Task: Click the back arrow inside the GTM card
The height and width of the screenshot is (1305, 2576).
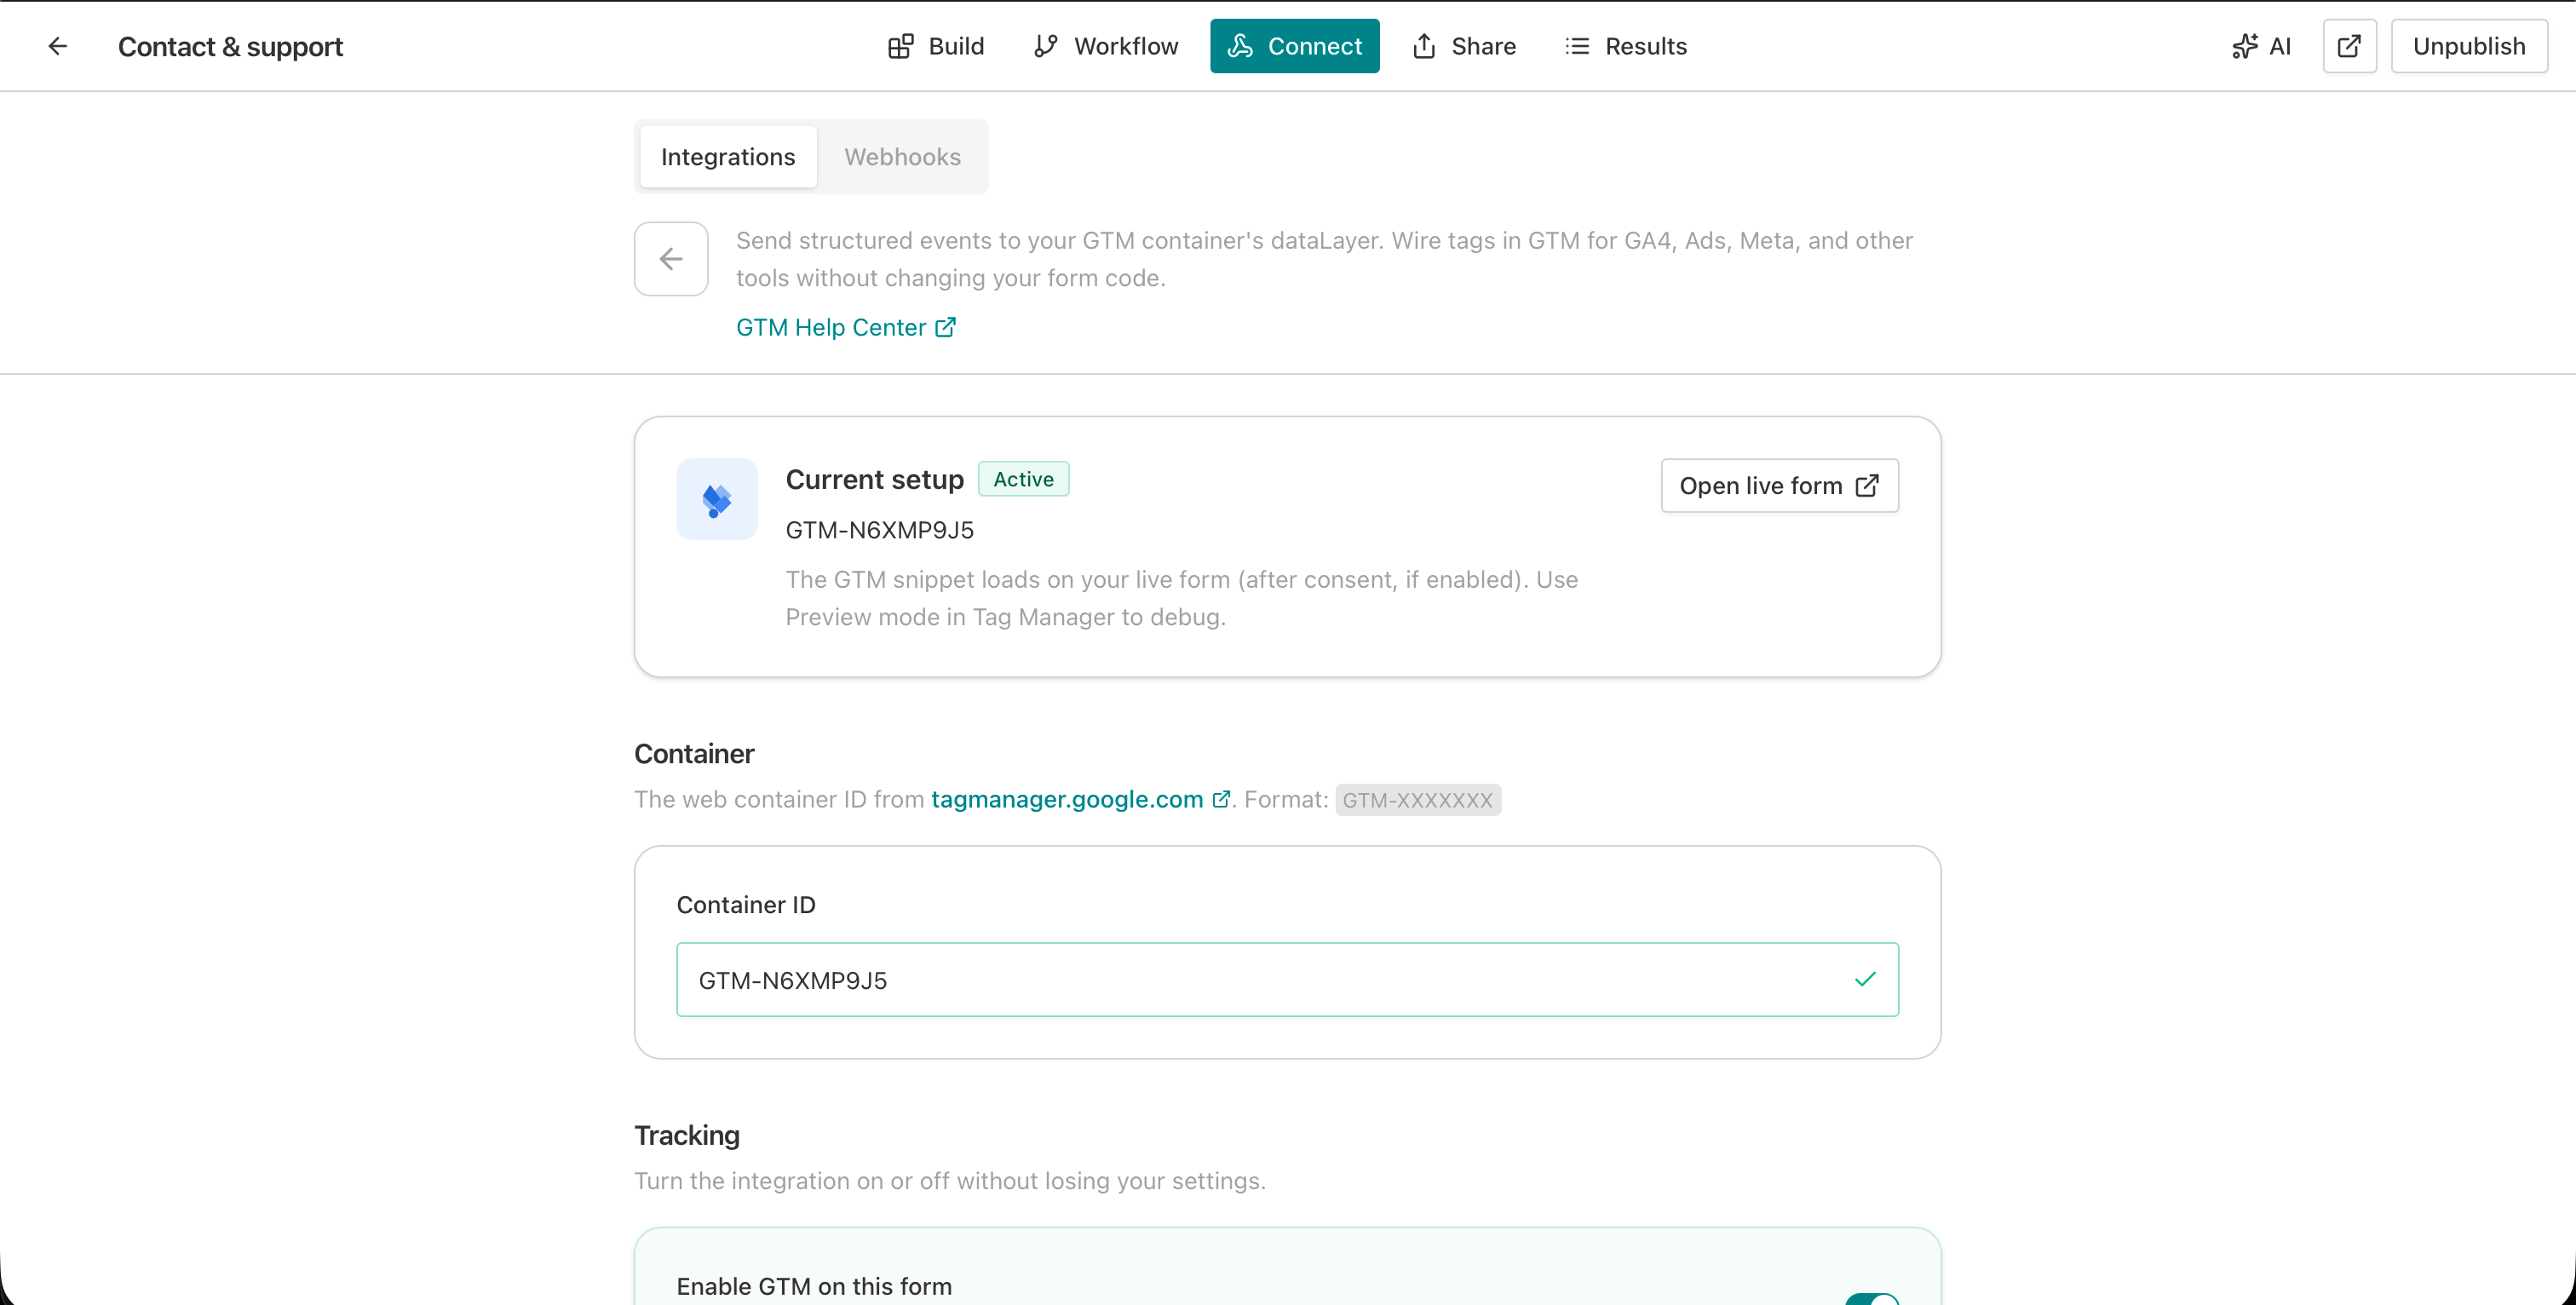Action: (x=670, y=258)
